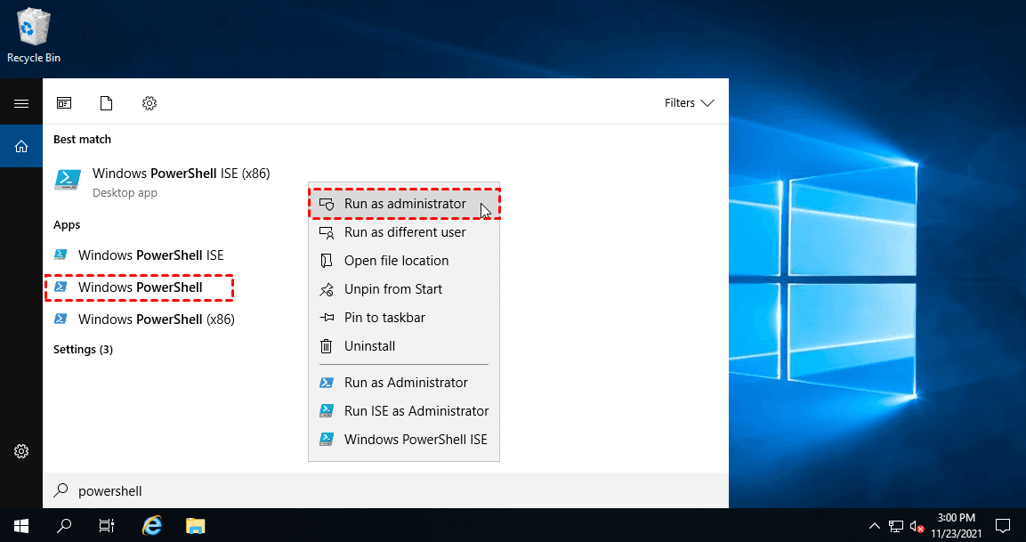
Task: Select the Windows PowerShell search result
Action: click(x=139, y=287)
